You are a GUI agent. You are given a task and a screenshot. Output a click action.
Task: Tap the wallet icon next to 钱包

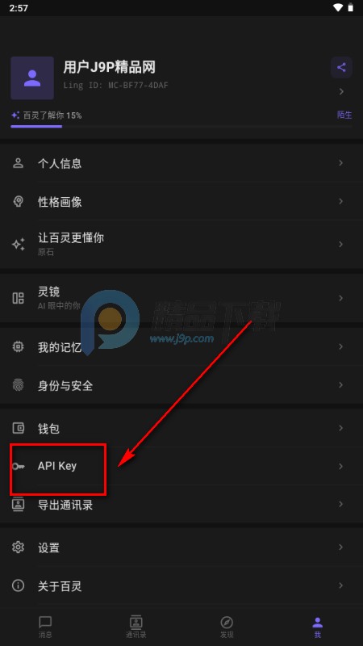click(18, 428)
